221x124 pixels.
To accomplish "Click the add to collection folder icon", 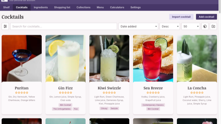I will point(213,26).
